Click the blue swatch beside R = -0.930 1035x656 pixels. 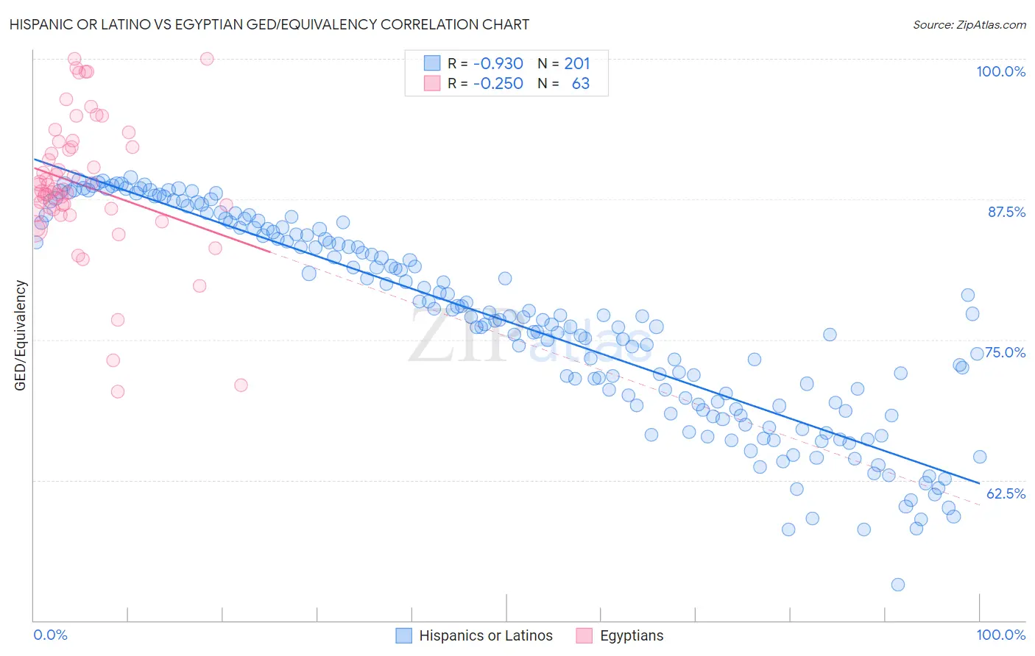click(x=432, y=63)
